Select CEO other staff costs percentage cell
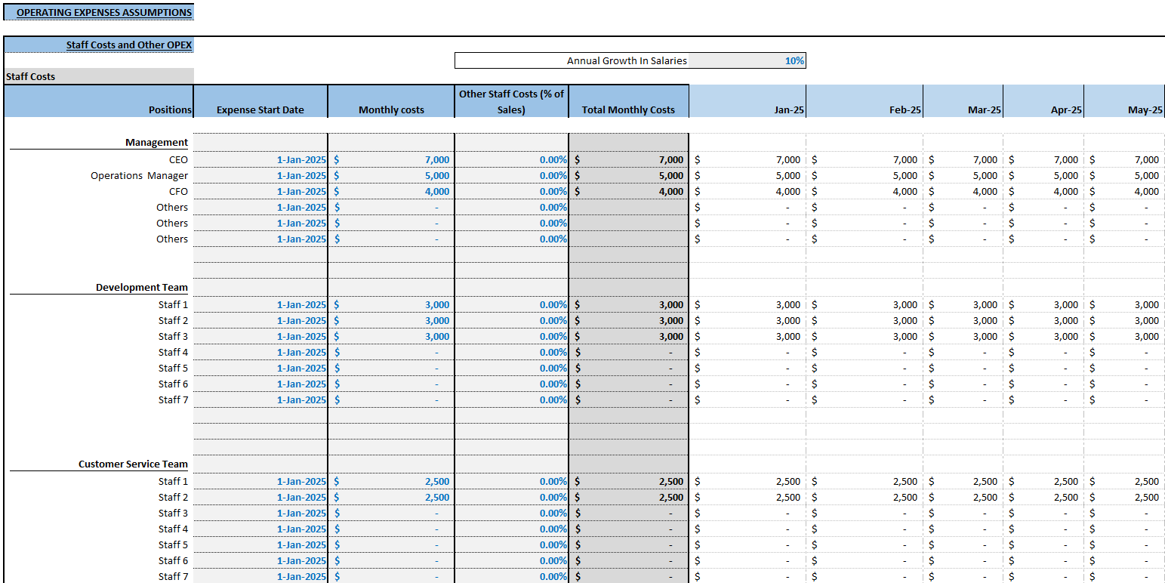The width and height of the screenshot is (1165, 583). point(511,159)
